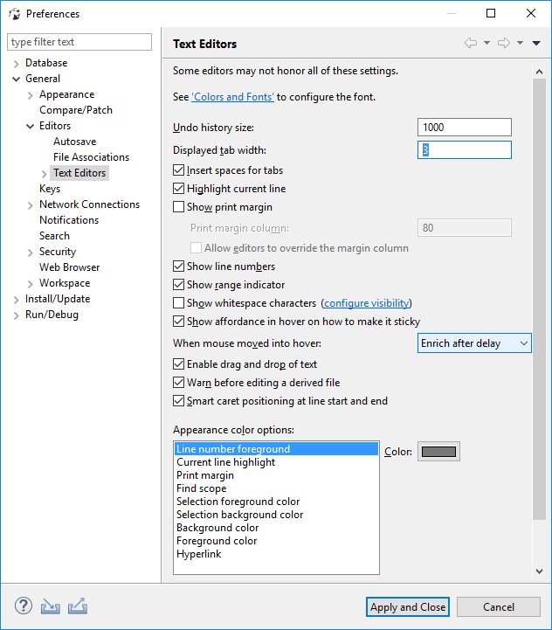552x630 pixels.
Task: Toggle Show line numbers checkbox
Action: pyautogui.click(x=178, y=266)
